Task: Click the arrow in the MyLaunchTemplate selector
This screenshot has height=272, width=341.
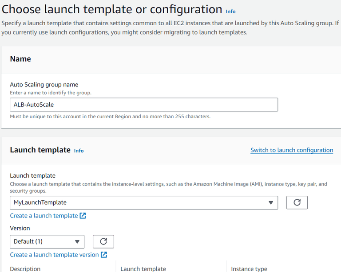Action: coord(271,203)
